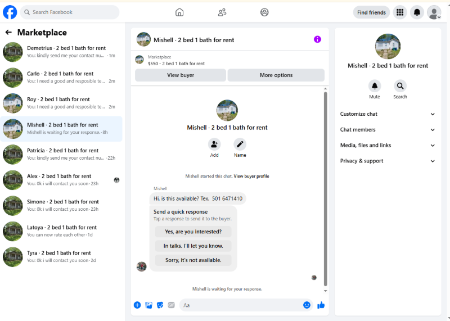Open emoji picker in message box
Screen dimensions: 450x321
point(307,305)
